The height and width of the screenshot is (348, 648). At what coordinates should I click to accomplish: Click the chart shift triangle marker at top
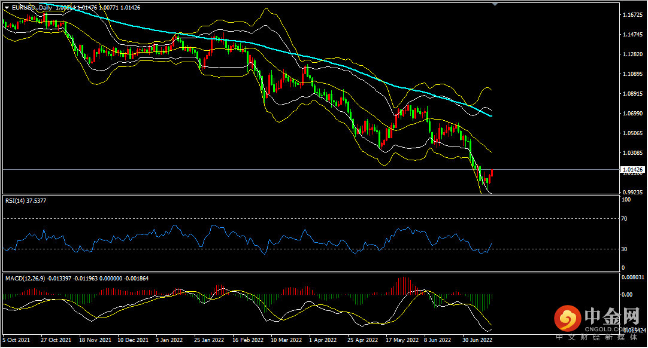(494, 4)
